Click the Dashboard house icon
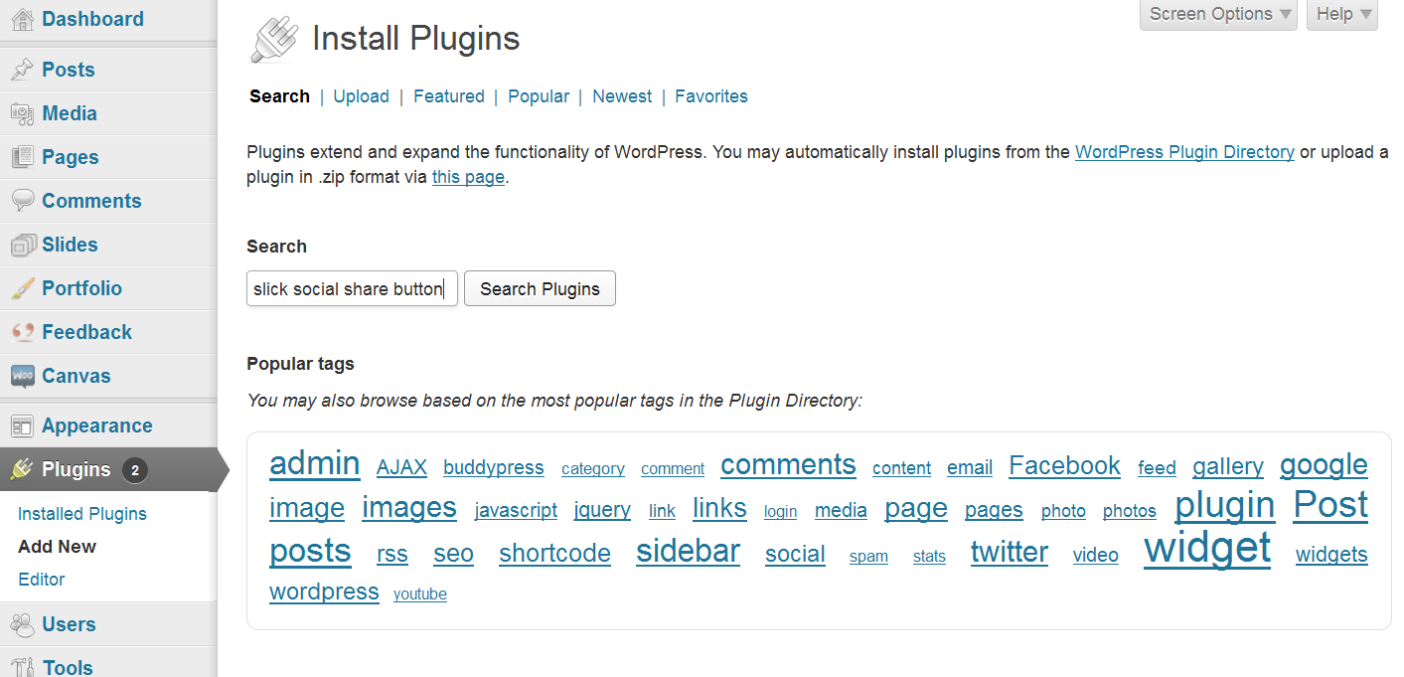This screenshot has width=1404, height=677. click(x=22, y=19)
